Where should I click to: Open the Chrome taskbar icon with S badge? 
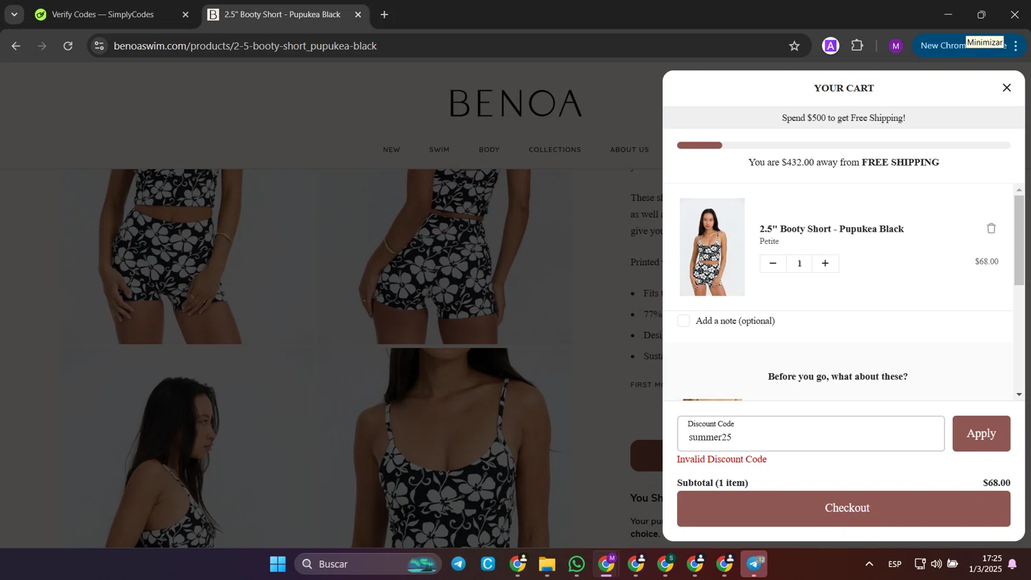665,564
